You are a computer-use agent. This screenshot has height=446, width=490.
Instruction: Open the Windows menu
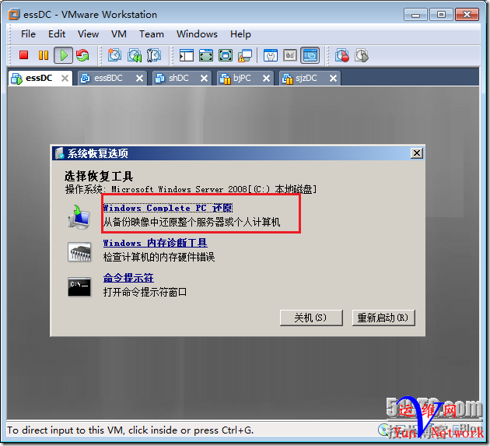tap(197, 33)
